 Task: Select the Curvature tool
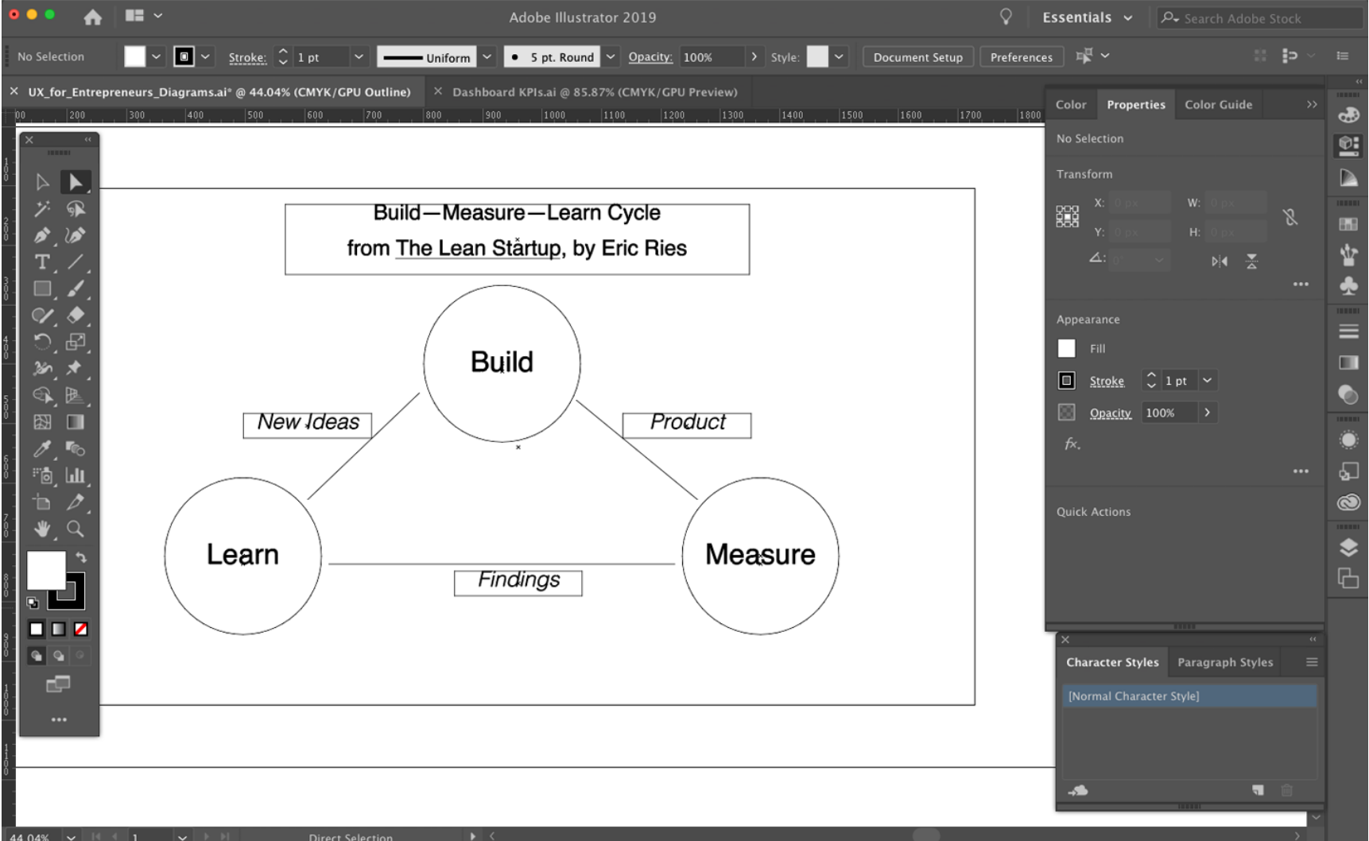point(76,235)
